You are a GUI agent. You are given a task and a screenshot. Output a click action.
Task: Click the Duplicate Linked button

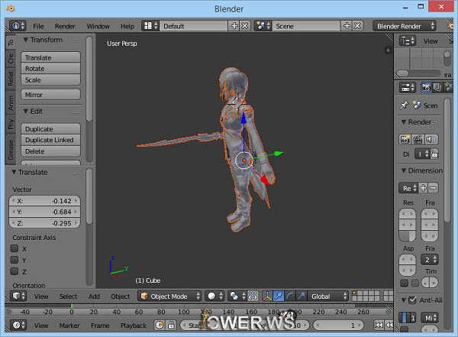[x=50, y=140]
